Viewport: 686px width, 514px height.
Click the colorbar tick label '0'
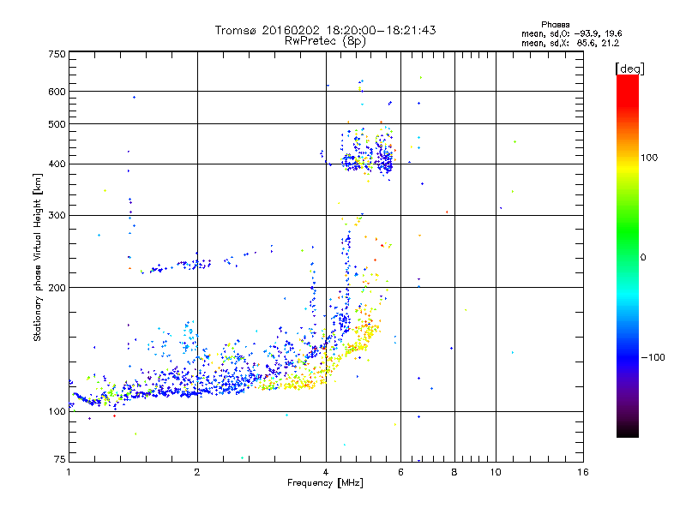click(643, 257)
